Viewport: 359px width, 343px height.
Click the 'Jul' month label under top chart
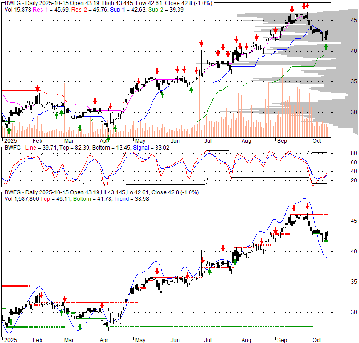(x=208, y=141)
